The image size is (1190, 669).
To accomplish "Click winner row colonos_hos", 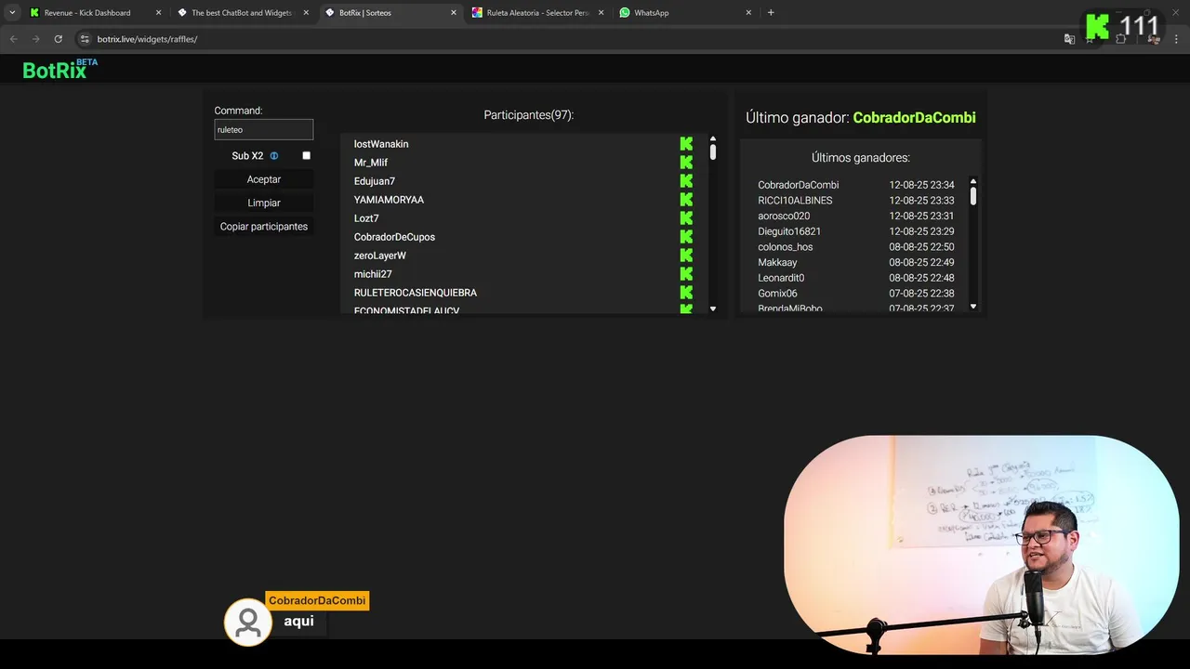I will point(856,247).
